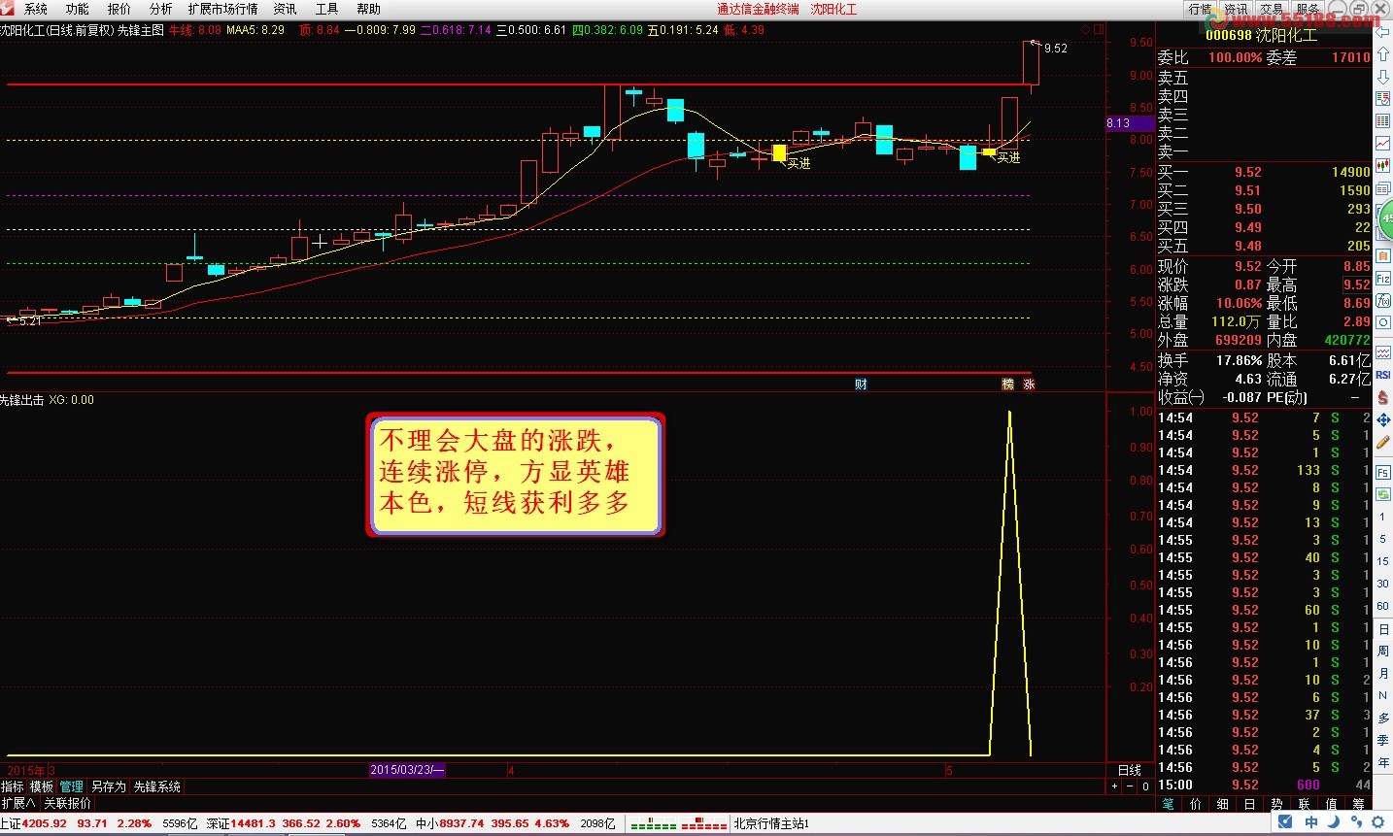Click the 榜 marker below the chart
Screen dimensions: 1393x836
pyautogui.click(x=1008, y=385)
